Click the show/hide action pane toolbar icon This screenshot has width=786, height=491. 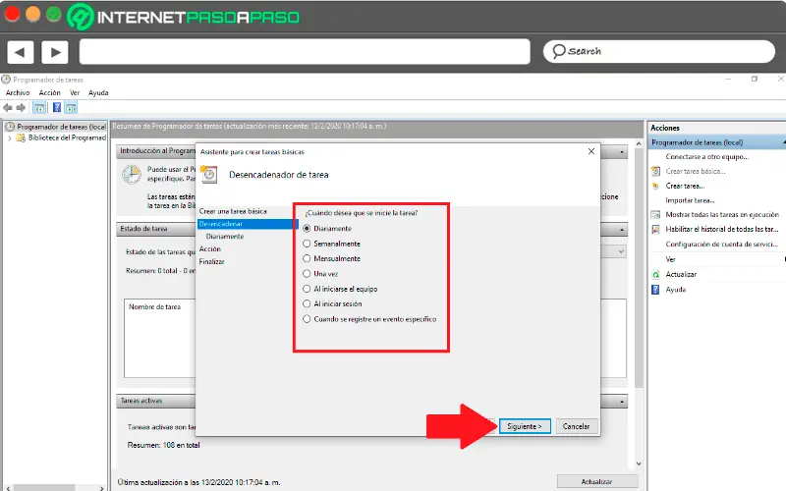71,107
